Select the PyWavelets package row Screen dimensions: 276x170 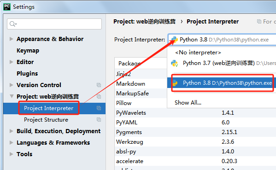[195, 112]
